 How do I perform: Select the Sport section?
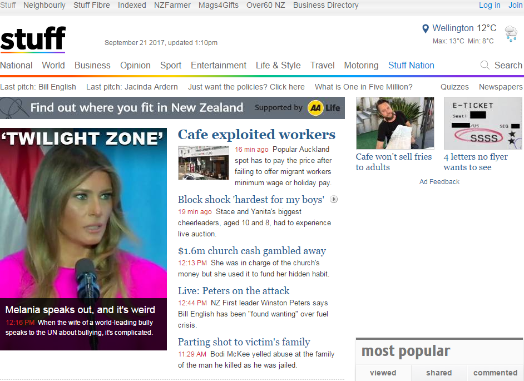171,65
